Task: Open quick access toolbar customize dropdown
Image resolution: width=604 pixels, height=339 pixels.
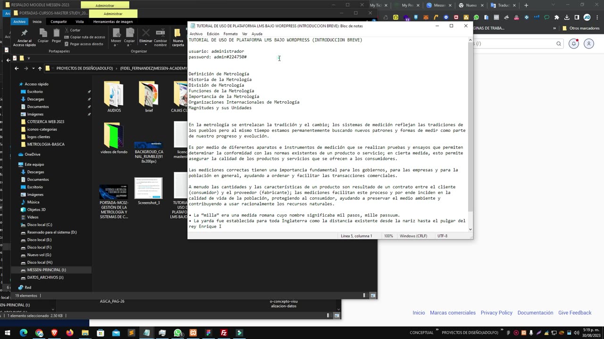Action: point(28,58)
